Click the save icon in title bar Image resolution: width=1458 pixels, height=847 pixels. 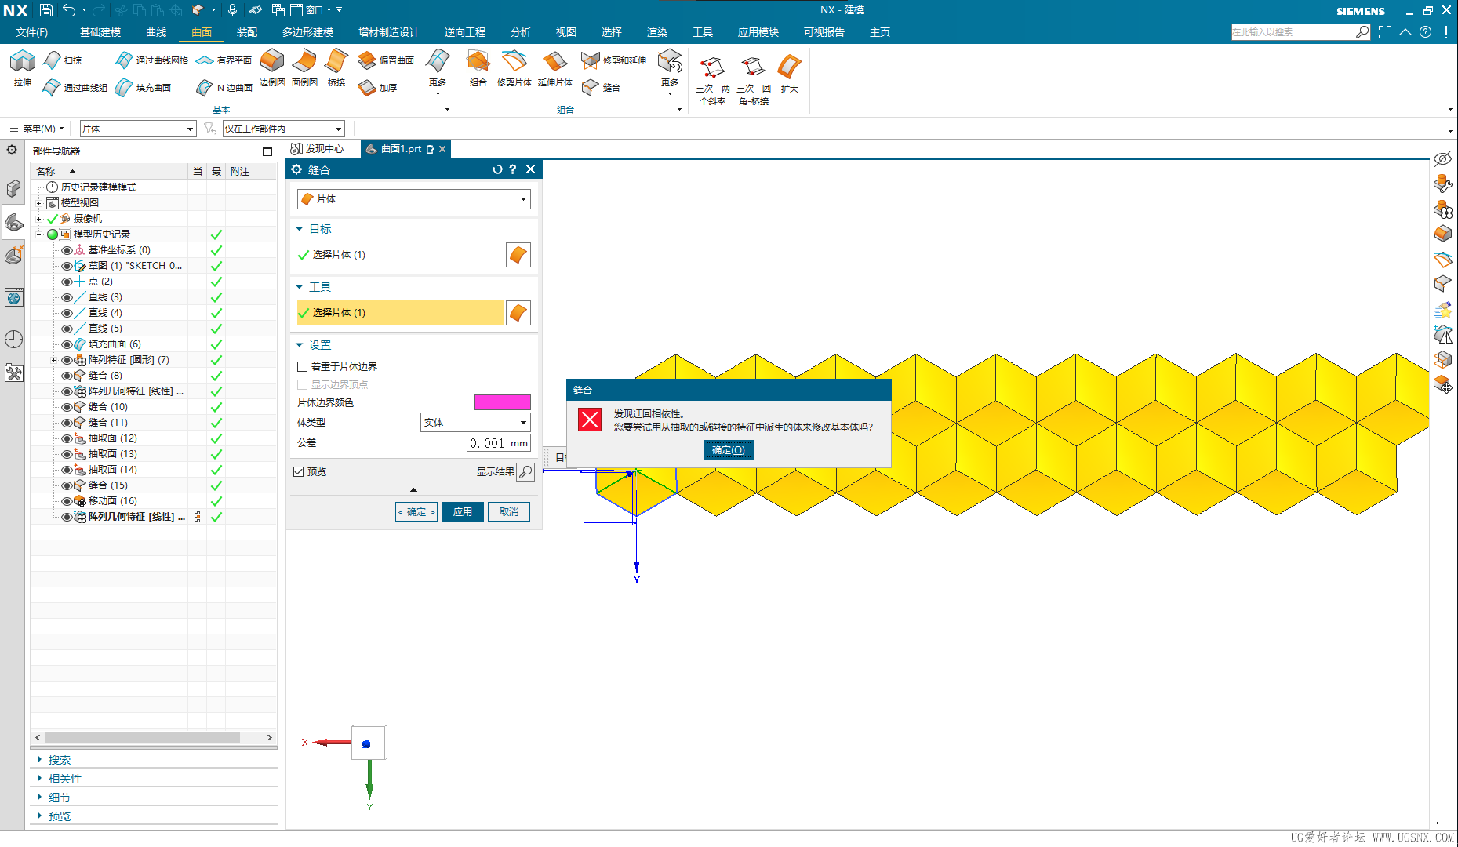pyautogui.click(x=46, y=10)
